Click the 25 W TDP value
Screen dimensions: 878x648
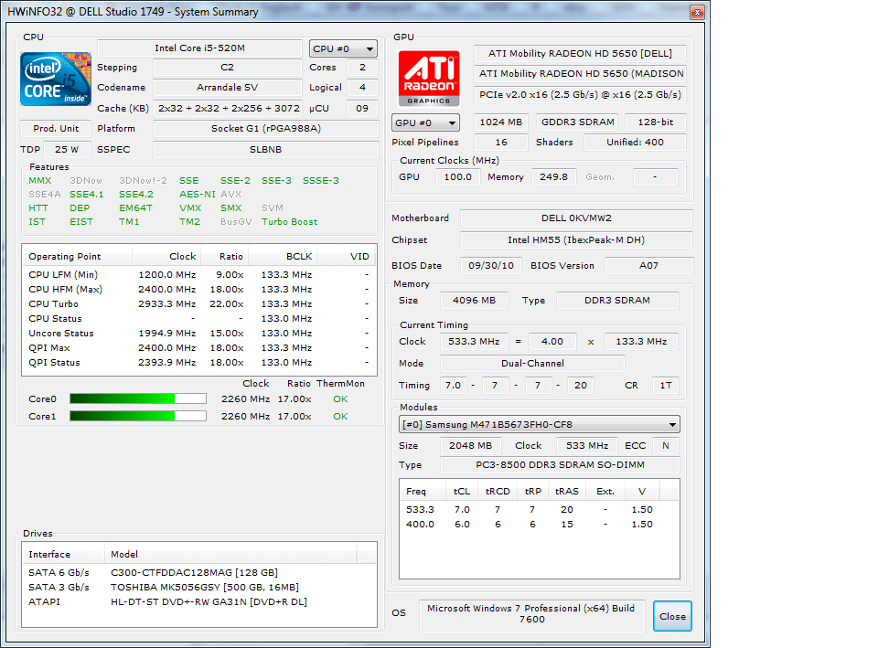click(x=67, y=149)
